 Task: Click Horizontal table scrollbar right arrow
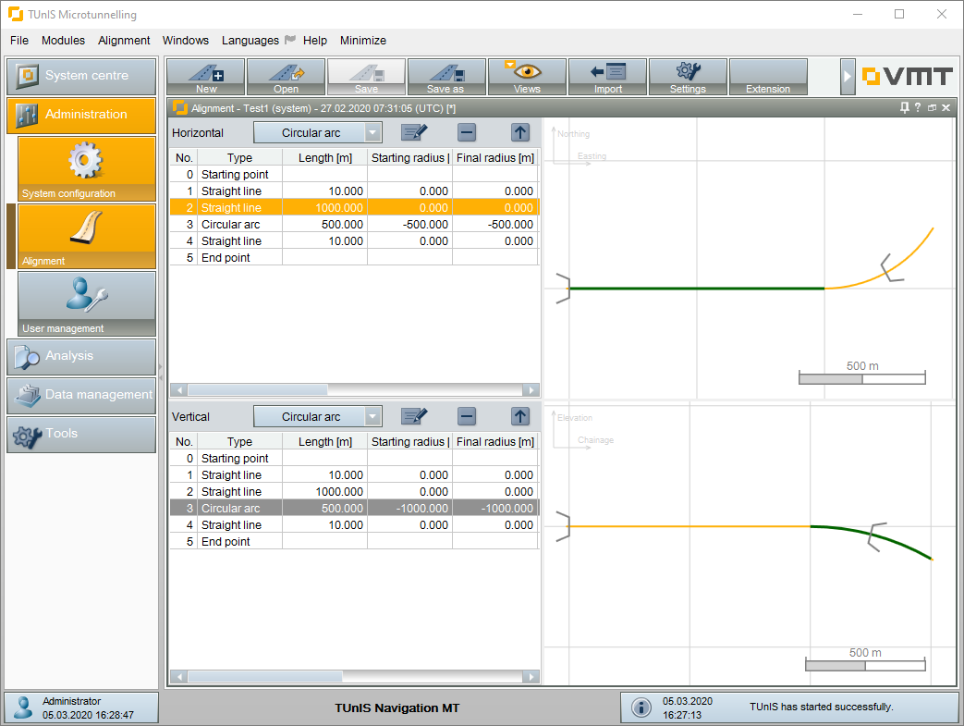[x=531, y=390]
